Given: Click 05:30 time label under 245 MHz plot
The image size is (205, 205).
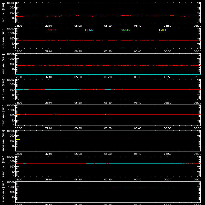Looking at the screenshot, I should tap(108, 26).
